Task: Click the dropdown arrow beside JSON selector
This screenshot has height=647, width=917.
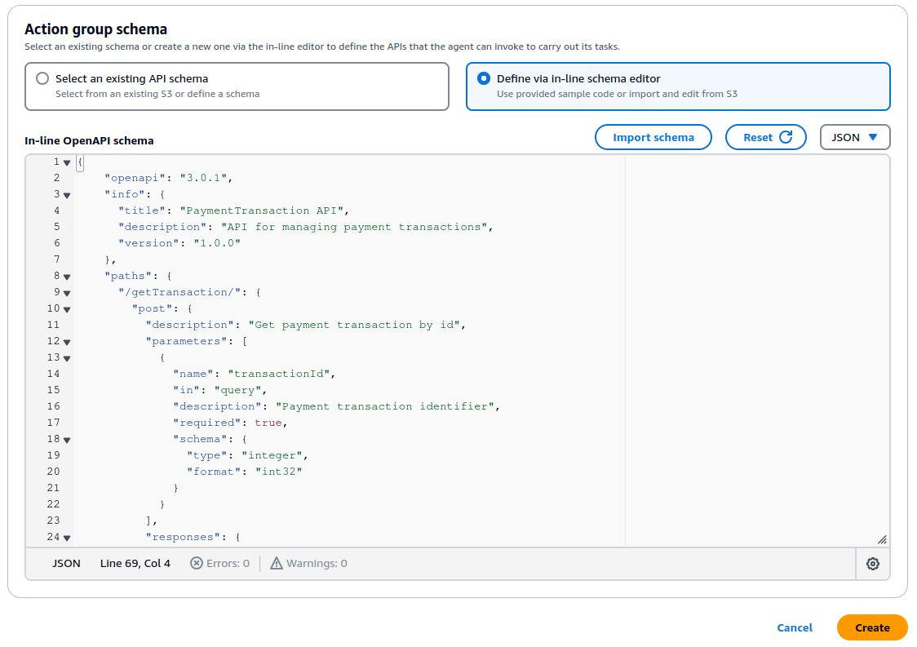Action: (874, 137)
